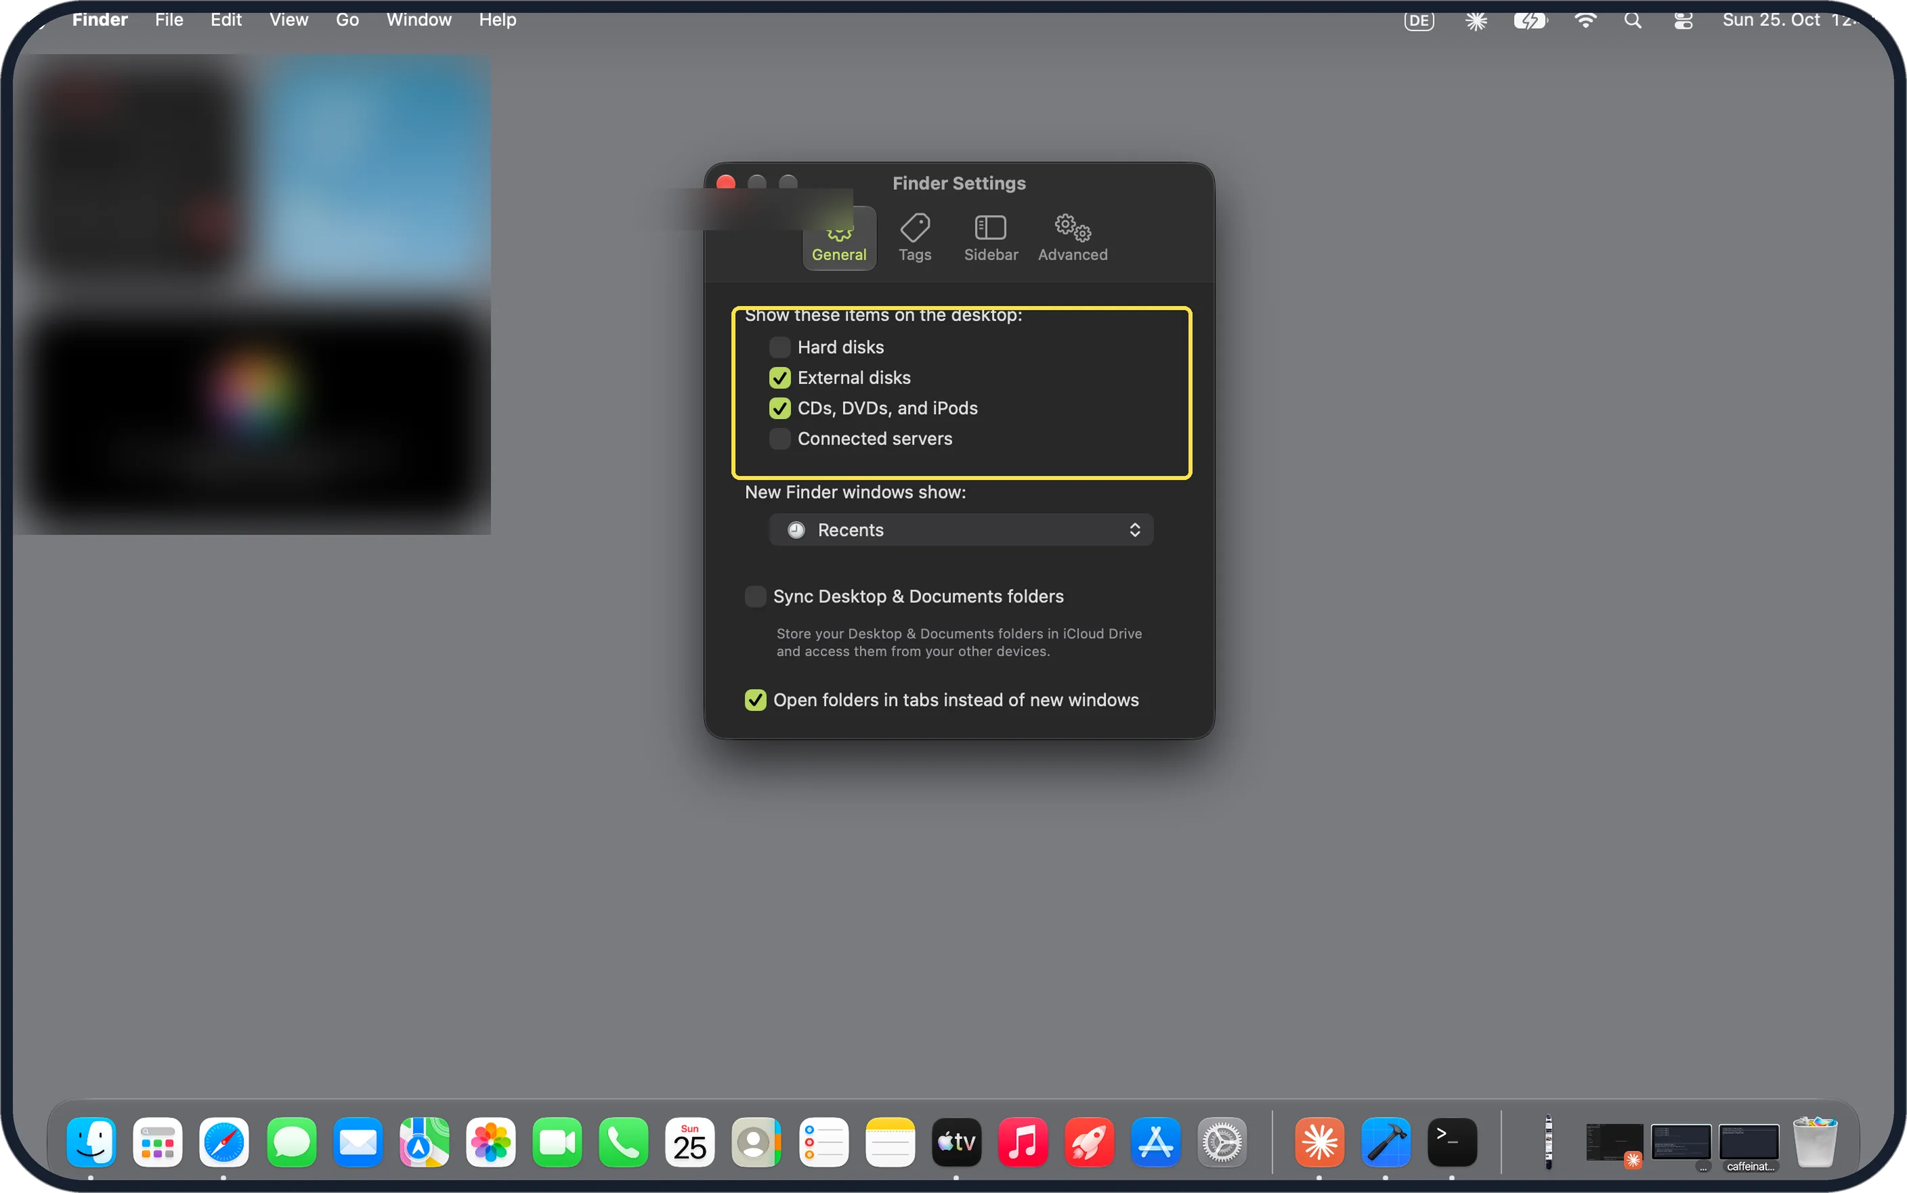Open Mail from the Dock
This screenshot has height=1193, width=1907.
(358, 1142)
